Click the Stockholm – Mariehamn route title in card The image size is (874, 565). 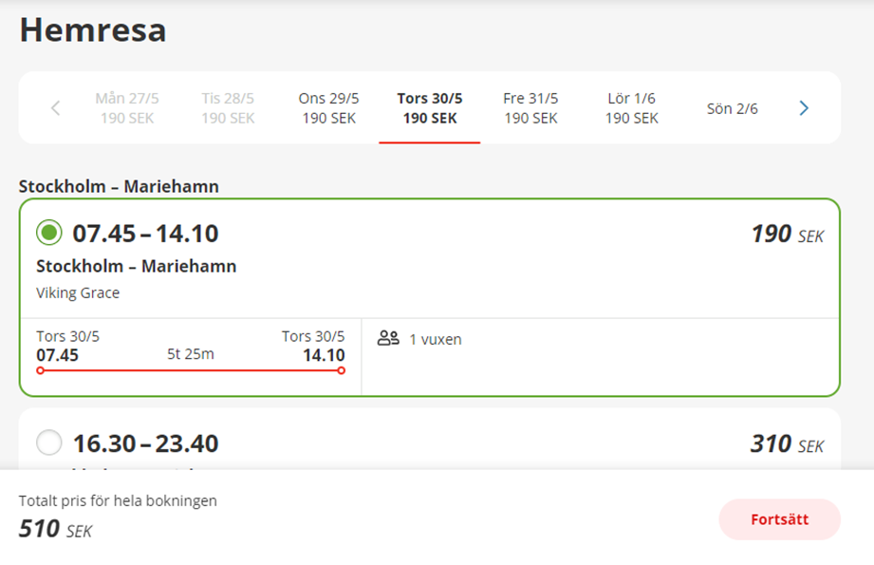point(137,266)
